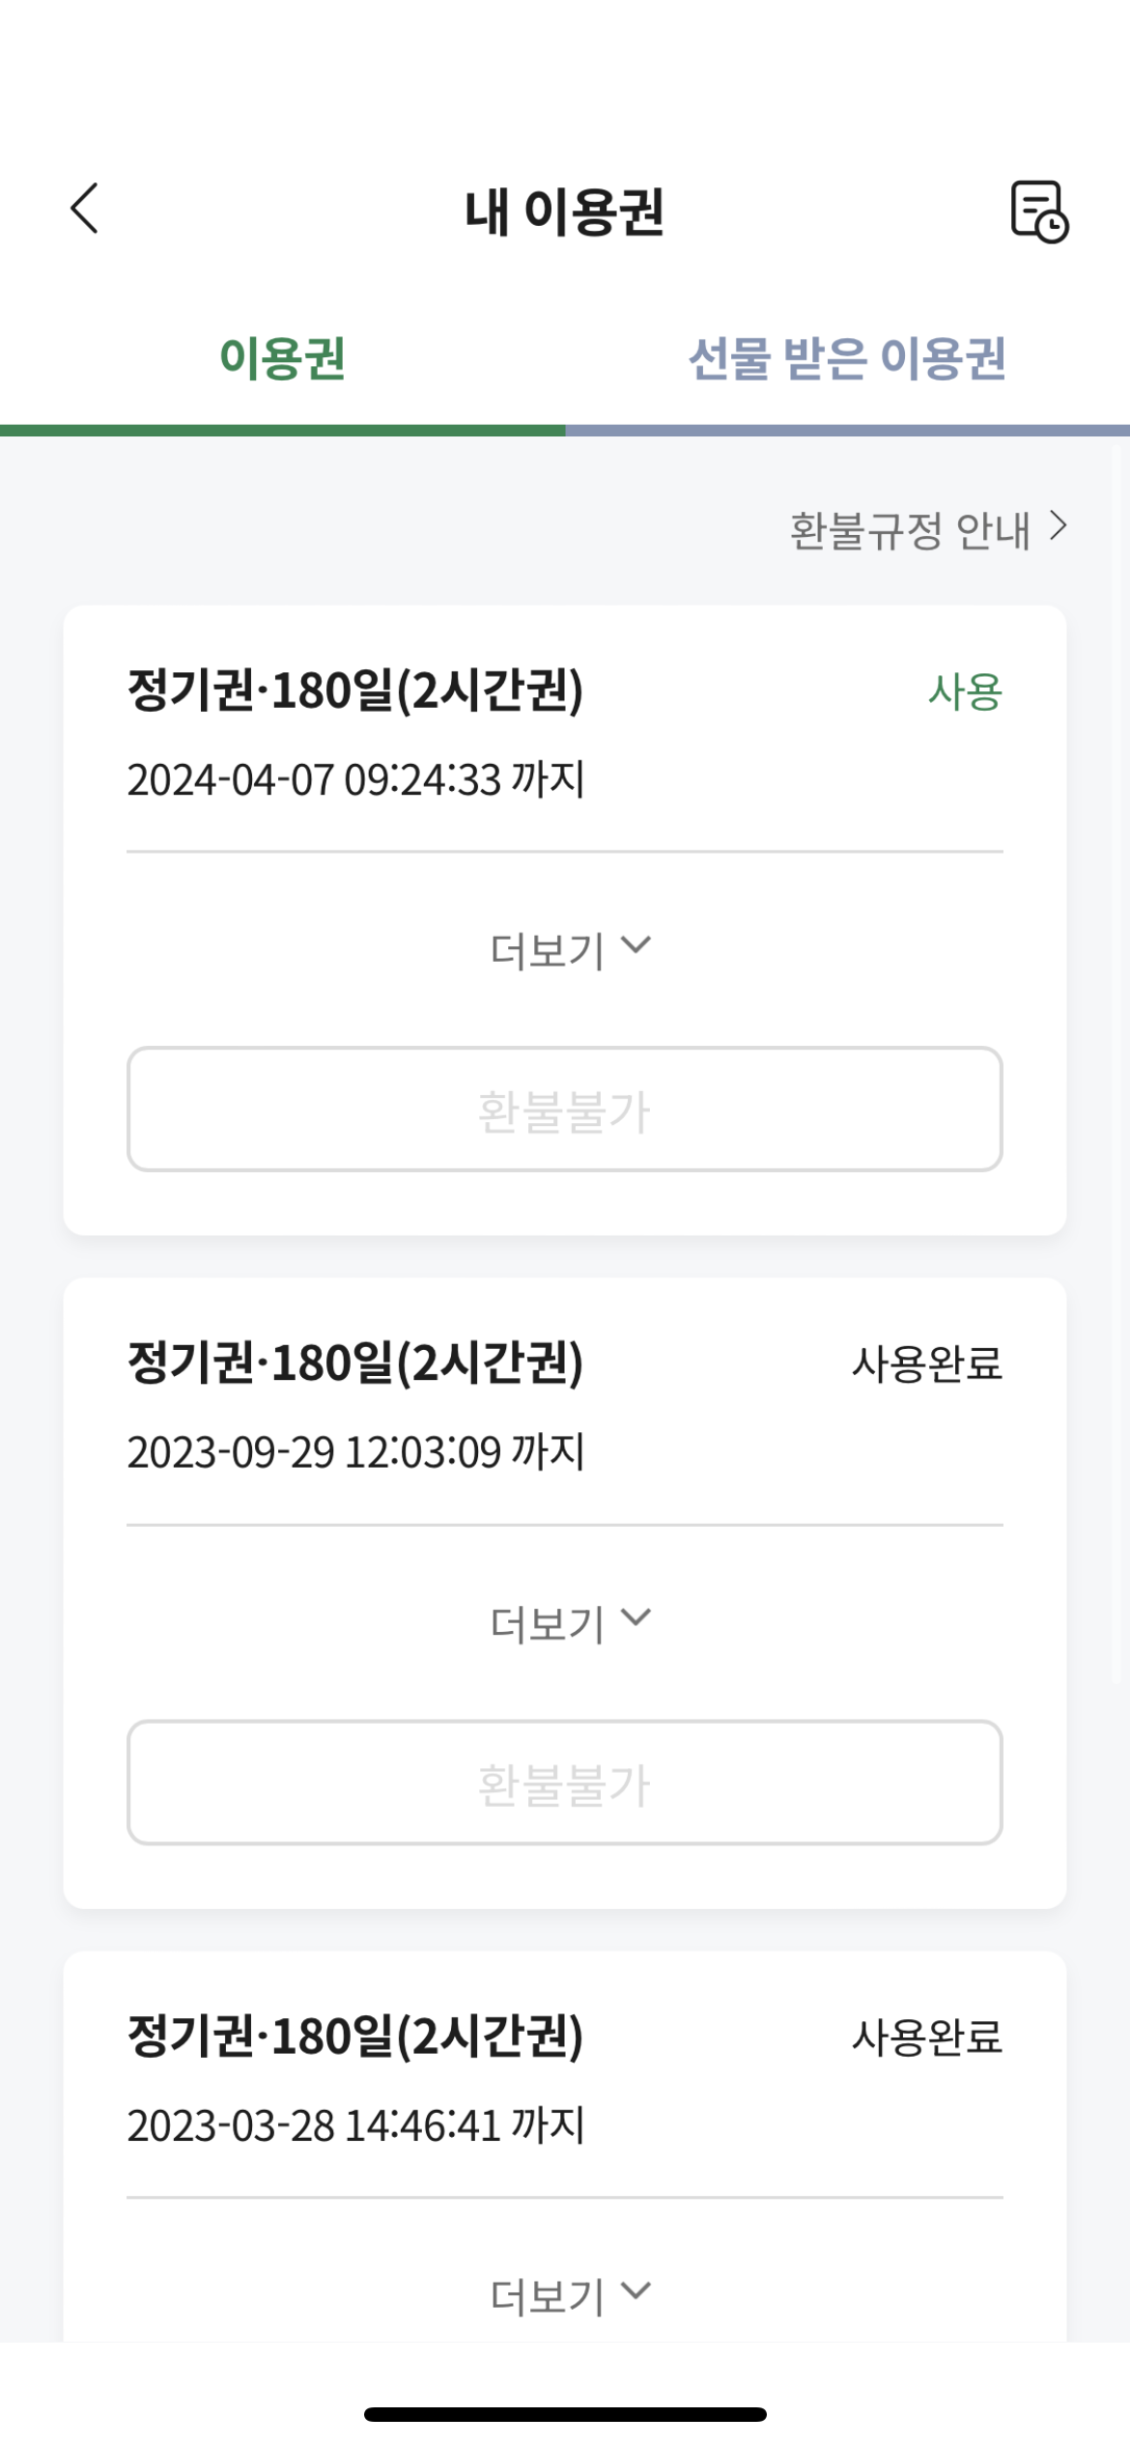1130x2445 pixels.
Task: Expand 더보기 on the 2023-09-29 pass
Action: [x=569, y=1623]
